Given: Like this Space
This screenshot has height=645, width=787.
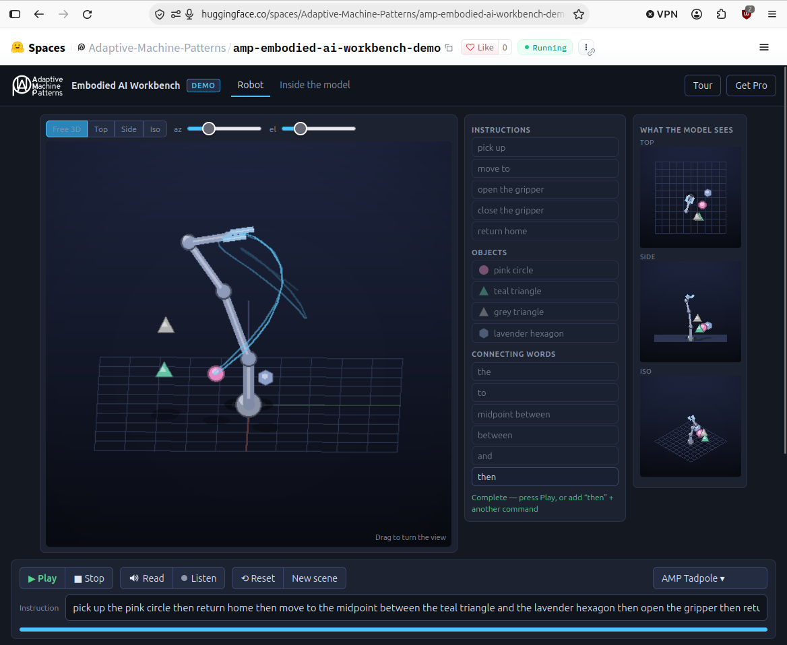Looking at the screenshot, I should pyautogui.click(x=480, y=48).
